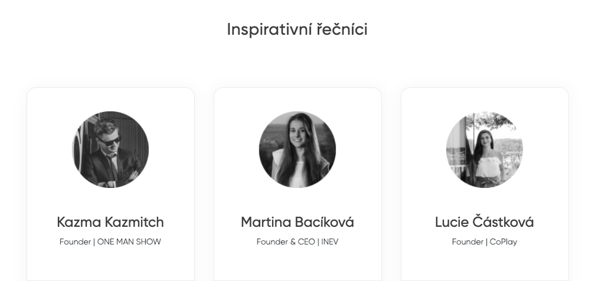Click the INEV company label

point(330,242)
